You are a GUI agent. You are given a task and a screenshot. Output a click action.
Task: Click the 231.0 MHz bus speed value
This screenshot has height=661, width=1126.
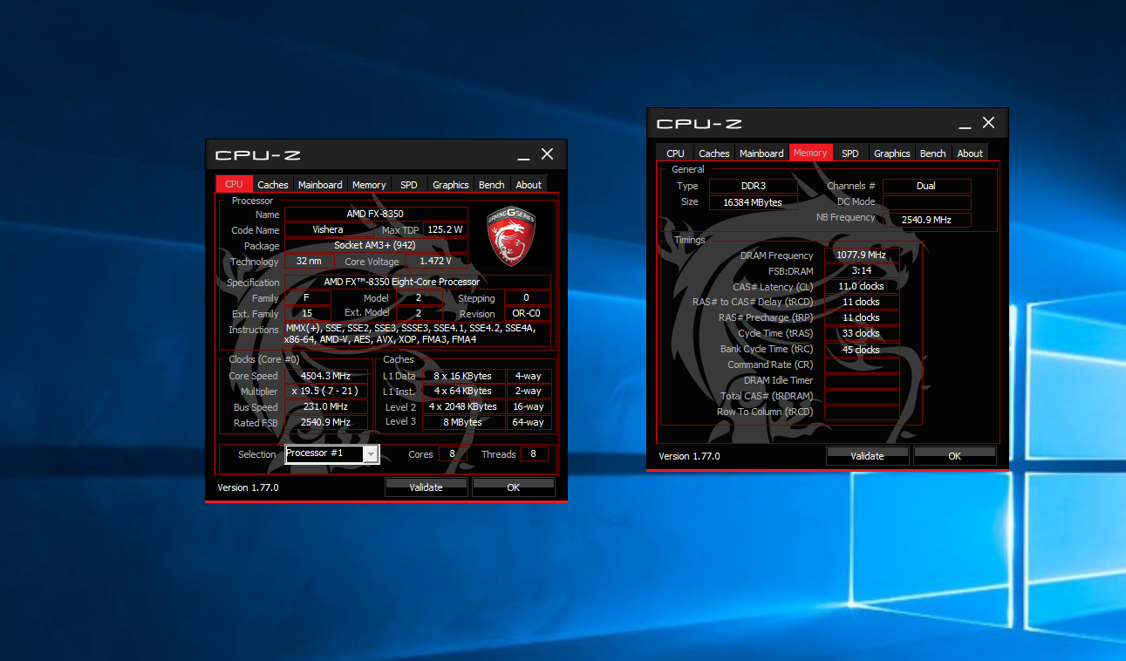tap(325, 407)
